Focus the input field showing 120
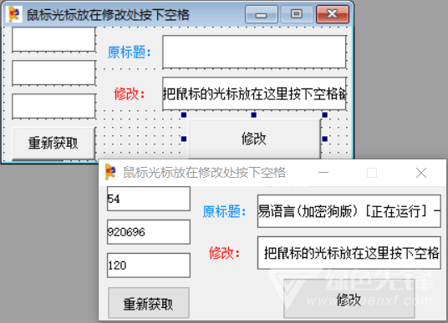 [x=149, y=265]
